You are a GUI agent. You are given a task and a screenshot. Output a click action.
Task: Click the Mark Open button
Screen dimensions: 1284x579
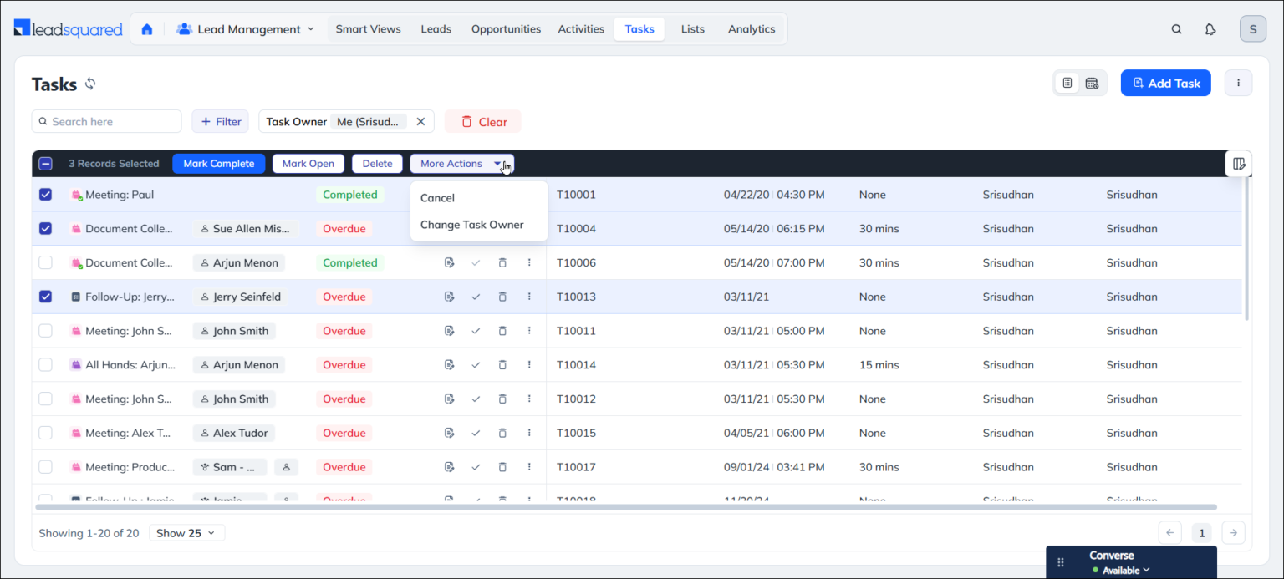[308, 164]
